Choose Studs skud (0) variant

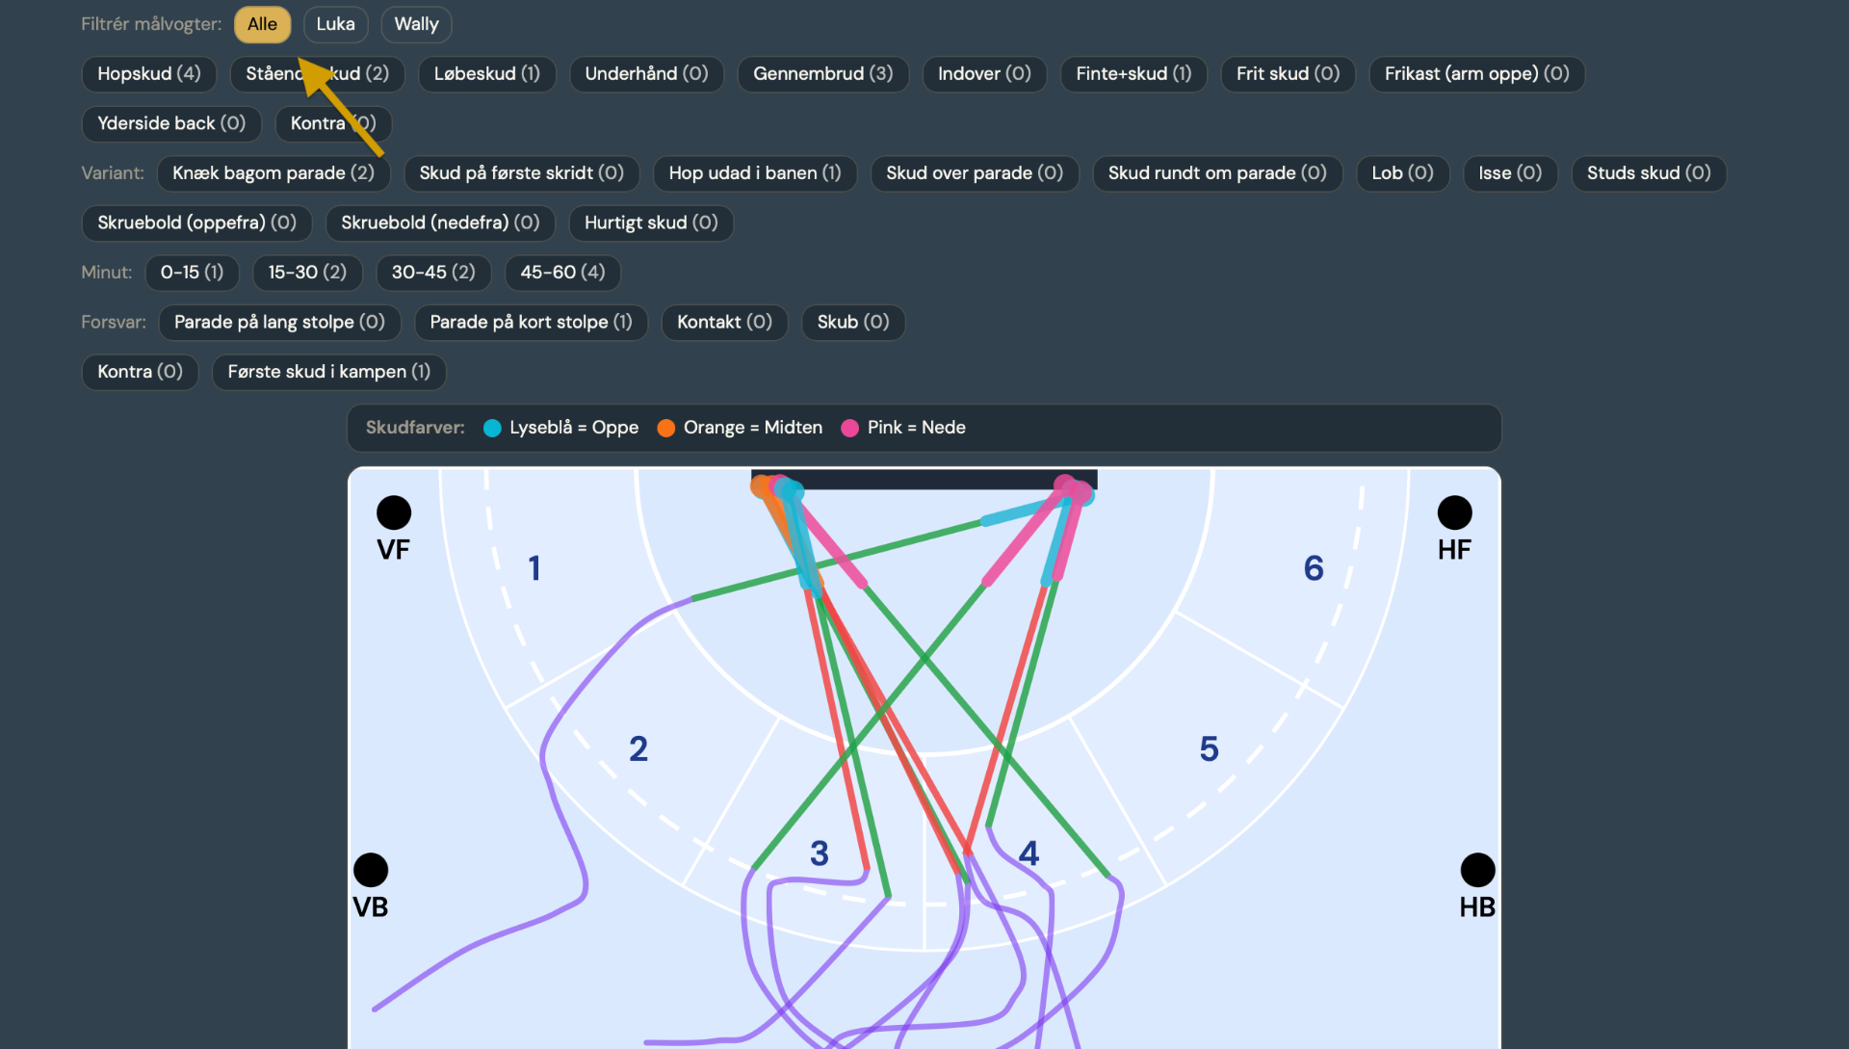[1649, 173]
